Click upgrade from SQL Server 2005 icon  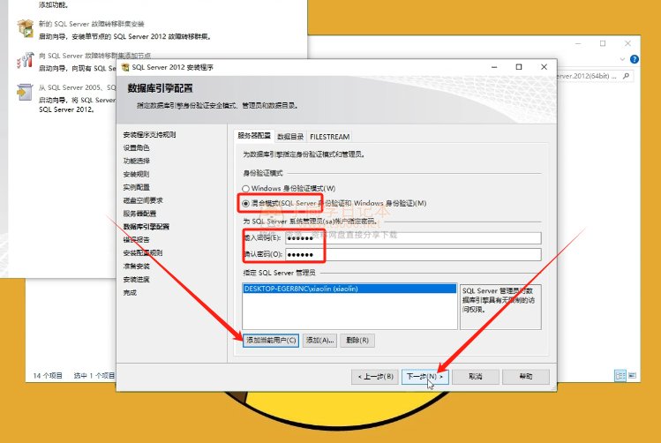(25, 92)
